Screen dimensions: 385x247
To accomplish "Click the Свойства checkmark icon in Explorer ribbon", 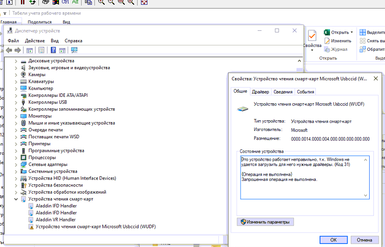I will 312,36.
